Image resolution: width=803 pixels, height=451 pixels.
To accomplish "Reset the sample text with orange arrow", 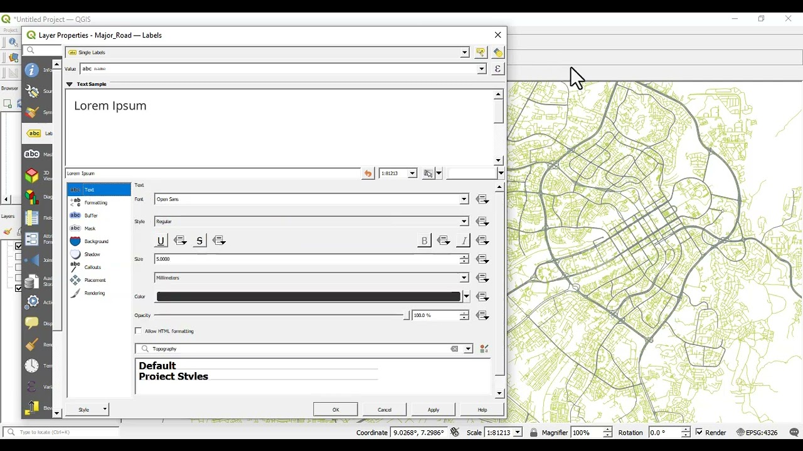I will coord(368,174).
